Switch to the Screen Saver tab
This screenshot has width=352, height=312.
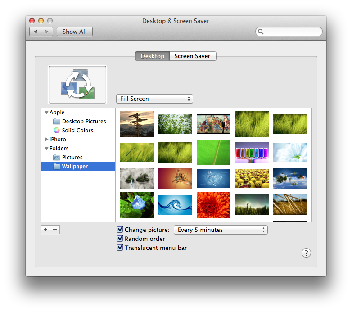coord(193,56)
